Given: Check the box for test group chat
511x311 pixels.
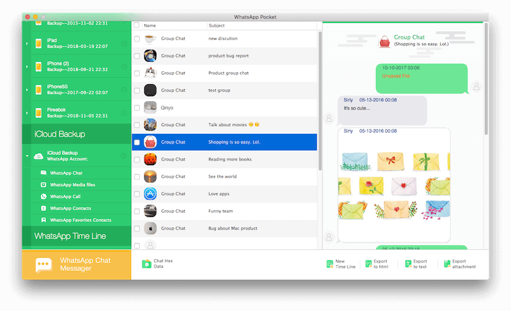Looking at the screenshot, I should 137,90.
